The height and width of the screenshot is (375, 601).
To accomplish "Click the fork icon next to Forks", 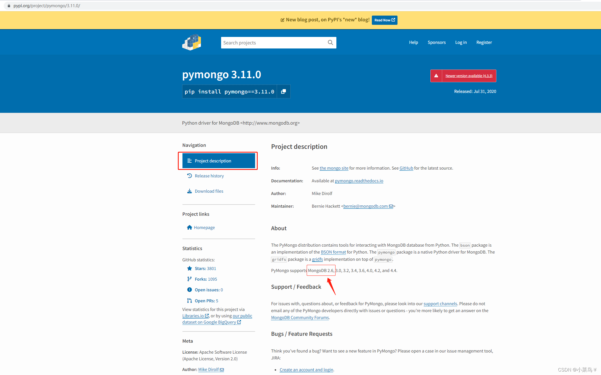I will click(189, 279).
